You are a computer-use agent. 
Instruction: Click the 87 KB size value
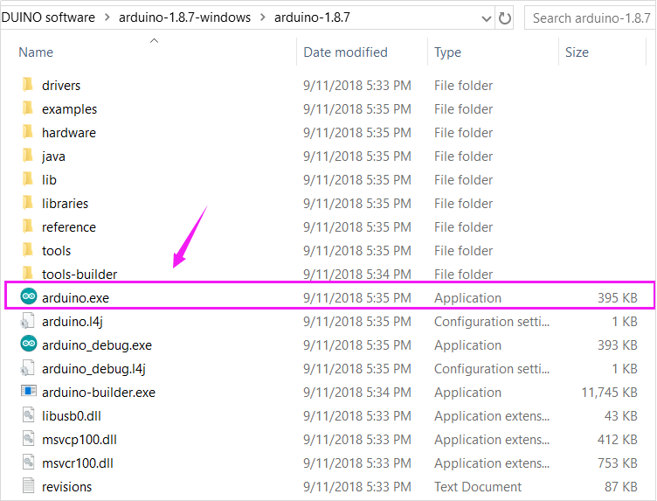click(621, 487)
